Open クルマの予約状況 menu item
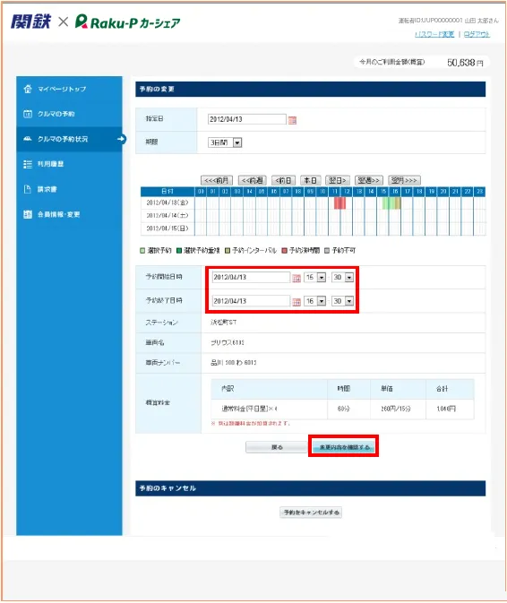This screenshot has height=603, width=507. (x=69, y=139)
